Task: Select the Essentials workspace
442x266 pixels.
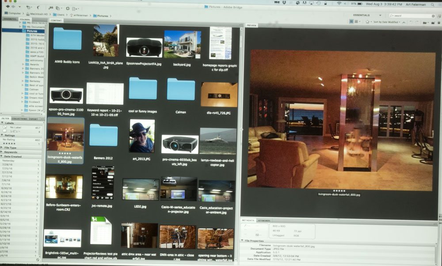Action: [x=362, y=15]
